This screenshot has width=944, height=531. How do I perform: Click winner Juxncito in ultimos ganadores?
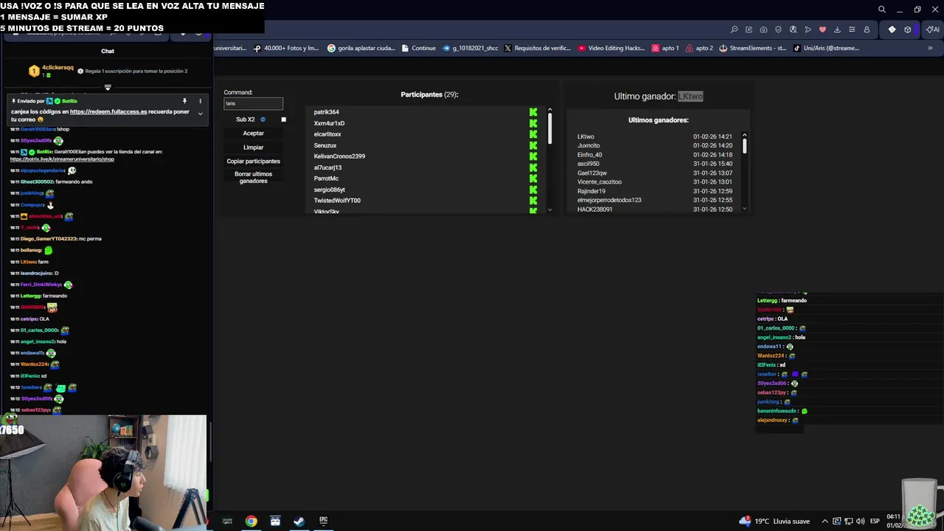pyautogui.click(x=589, y=145)
